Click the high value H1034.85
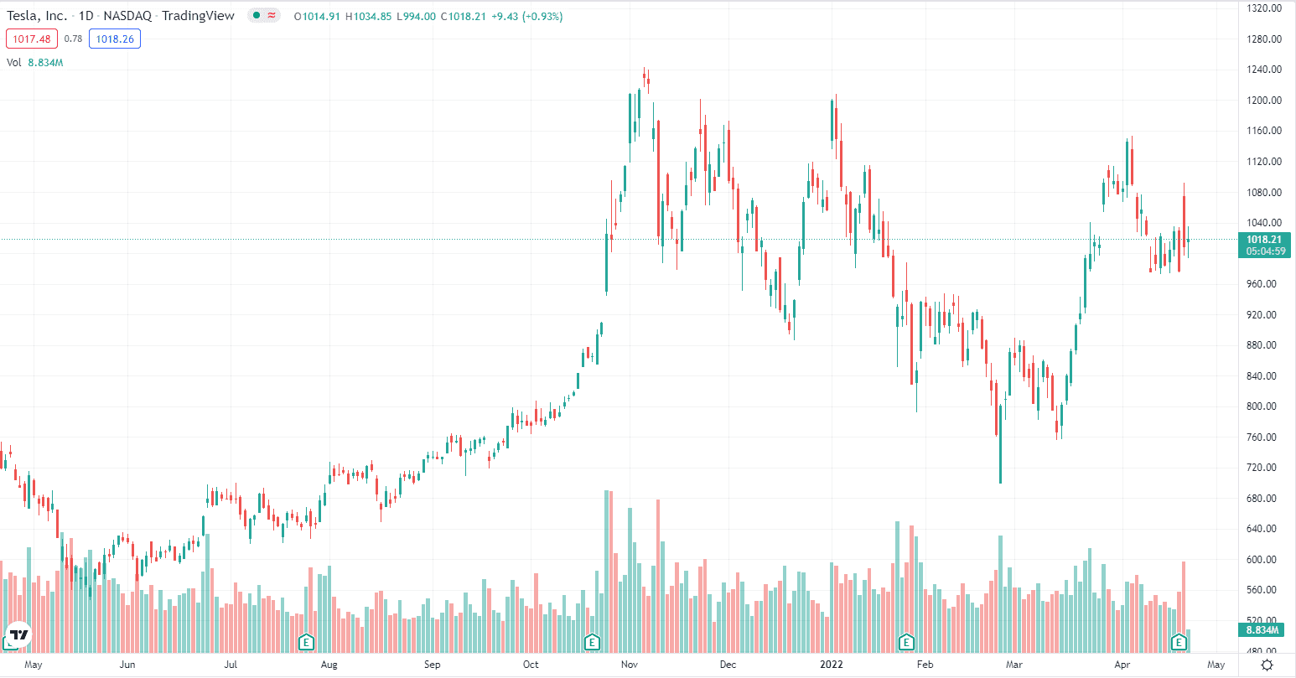Screen dimensions: 1296x678 (370, 16)
